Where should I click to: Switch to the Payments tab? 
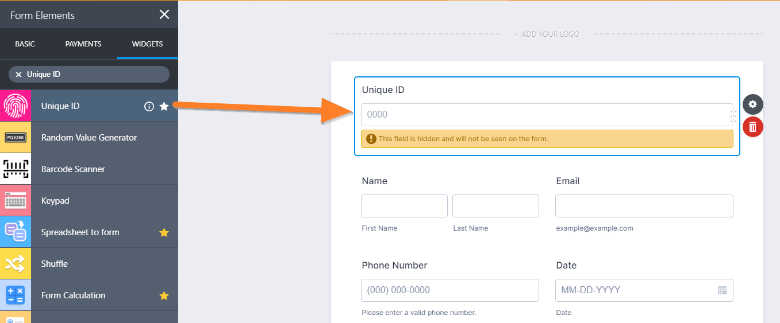pyautogui.click(x=83, y=44)
